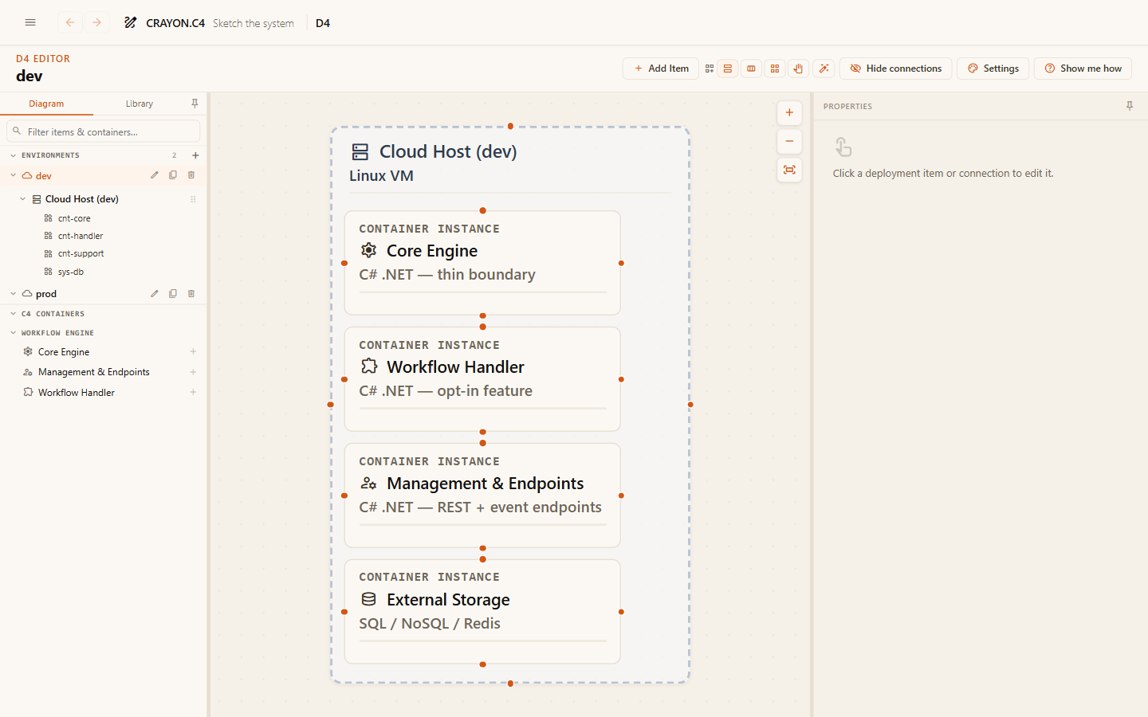This screenshot has height=717, width=1148.
Task: Collapse the Environments section
Action: pos(13,155)
